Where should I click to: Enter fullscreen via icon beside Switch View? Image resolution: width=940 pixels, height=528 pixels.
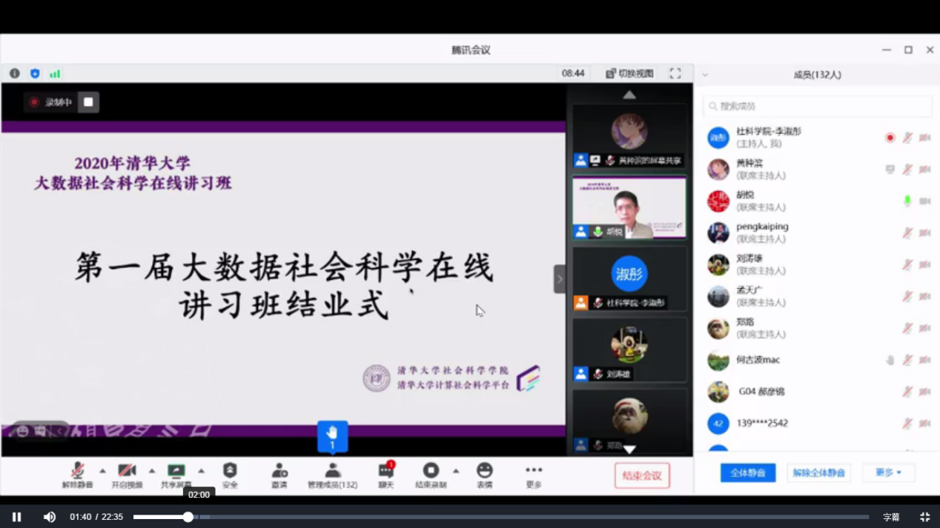click(x=675, y=73)
